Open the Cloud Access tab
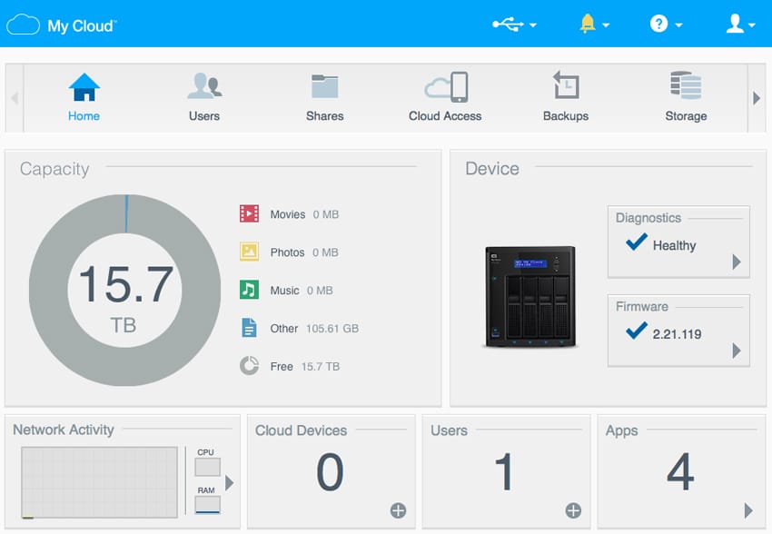This screenshot has height=534, width=772. point(445,97)
